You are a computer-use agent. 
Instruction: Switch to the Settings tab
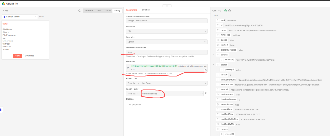[x=146, y=10]
